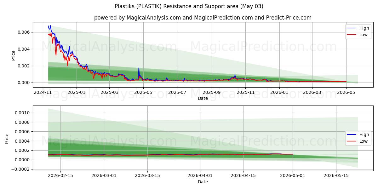Screen dimensions: 378x189
Task: Click the '2026-03-01' tick label
Action: (x=104, y=176)
